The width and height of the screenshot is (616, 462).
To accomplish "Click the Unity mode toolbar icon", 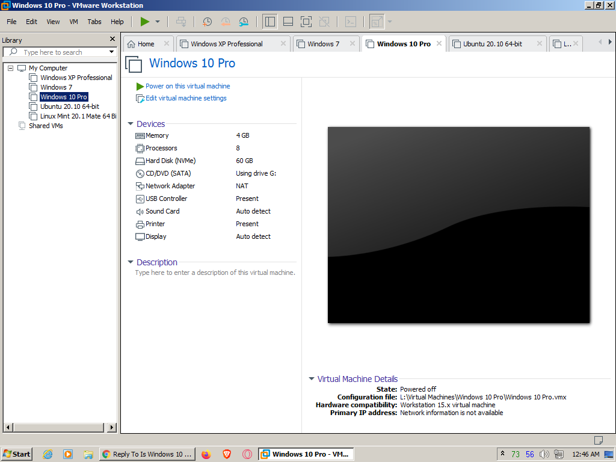I will pos(324,22).
